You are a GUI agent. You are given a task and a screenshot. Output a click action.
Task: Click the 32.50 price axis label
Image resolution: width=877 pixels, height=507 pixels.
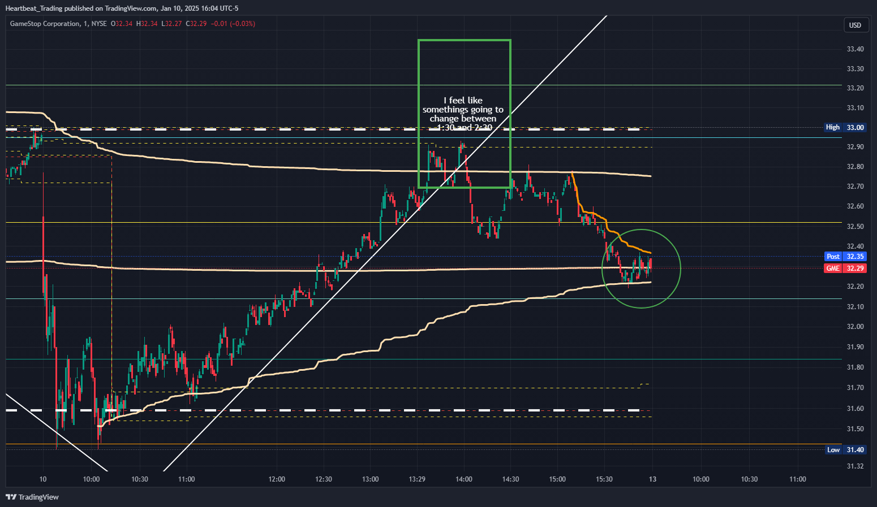tap(855, 227)
